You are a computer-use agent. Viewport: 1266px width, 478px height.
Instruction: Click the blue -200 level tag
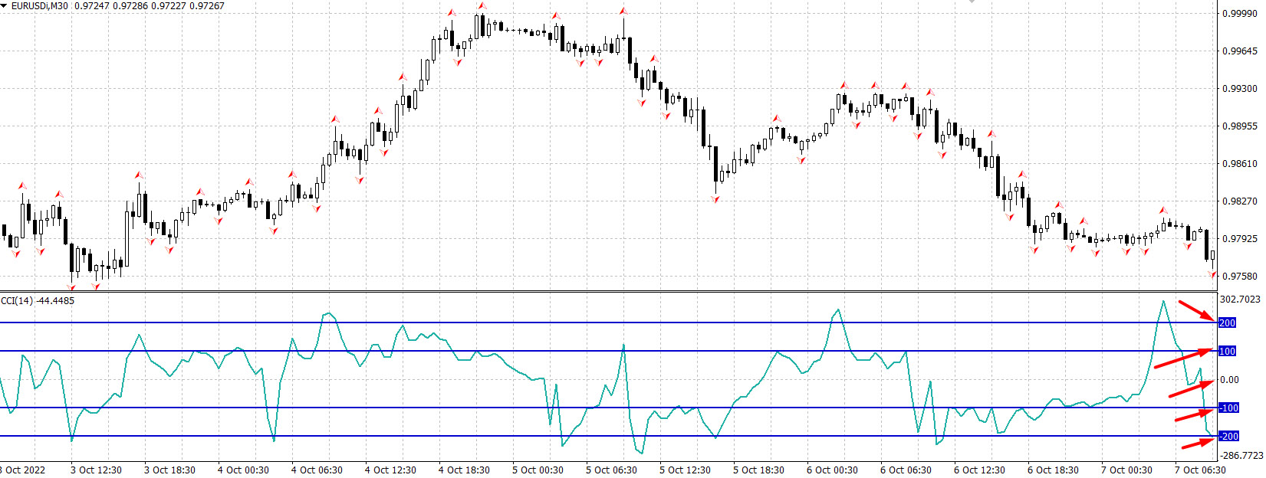[x=1228, y=437]
